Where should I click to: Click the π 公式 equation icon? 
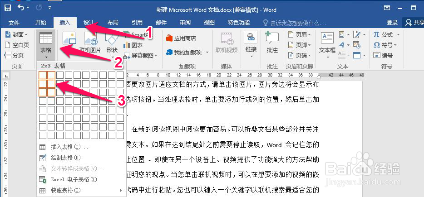[x=384, y=34]
